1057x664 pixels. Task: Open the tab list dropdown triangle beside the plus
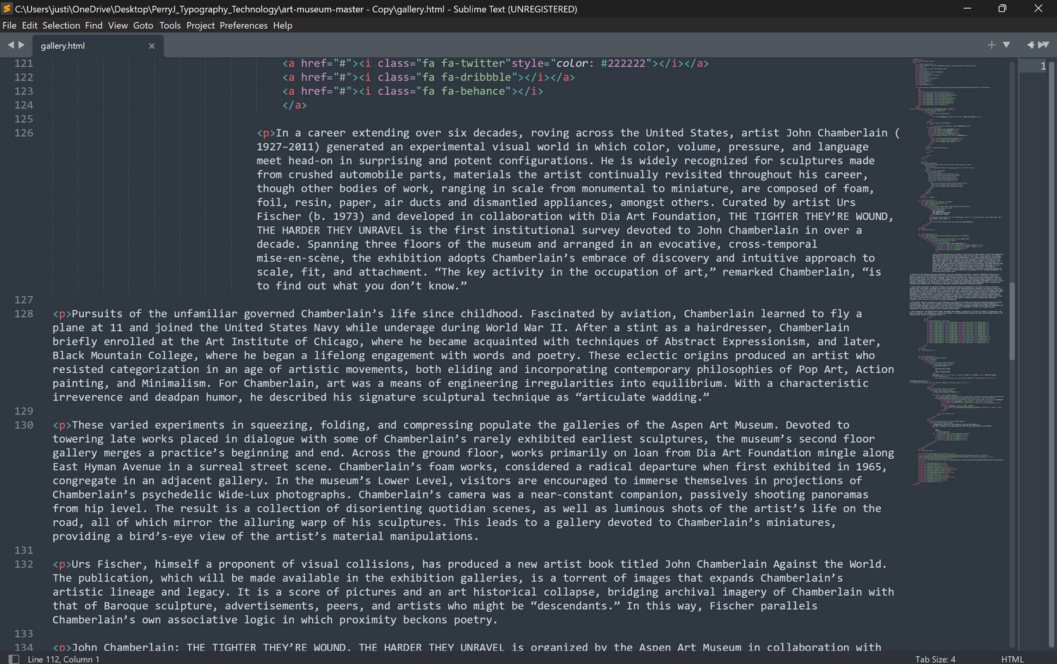click(1006, 45)
